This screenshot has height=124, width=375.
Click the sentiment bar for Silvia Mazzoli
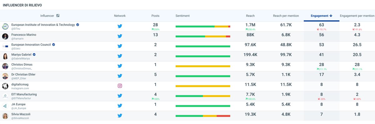tap(203, 116)
